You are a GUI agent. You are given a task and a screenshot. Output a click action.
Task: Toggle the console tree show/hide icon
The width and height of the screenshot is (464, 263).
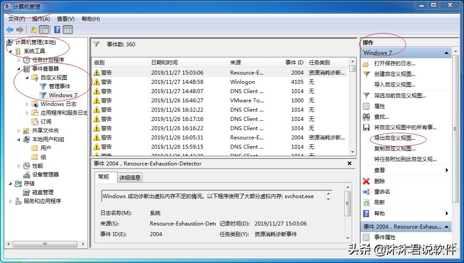point(43,30)
